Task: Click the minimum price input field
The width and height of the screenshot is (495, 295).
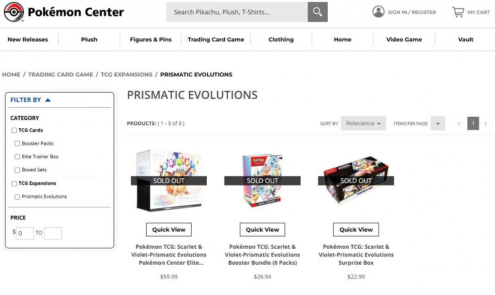Action: click(25, 233)
